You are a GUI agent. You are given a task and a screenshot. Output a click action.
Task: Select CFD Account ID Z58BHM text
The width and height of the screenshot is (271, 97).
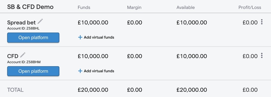(x=24, y=62)
